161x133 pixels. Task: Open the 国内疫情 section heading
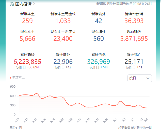23,4
